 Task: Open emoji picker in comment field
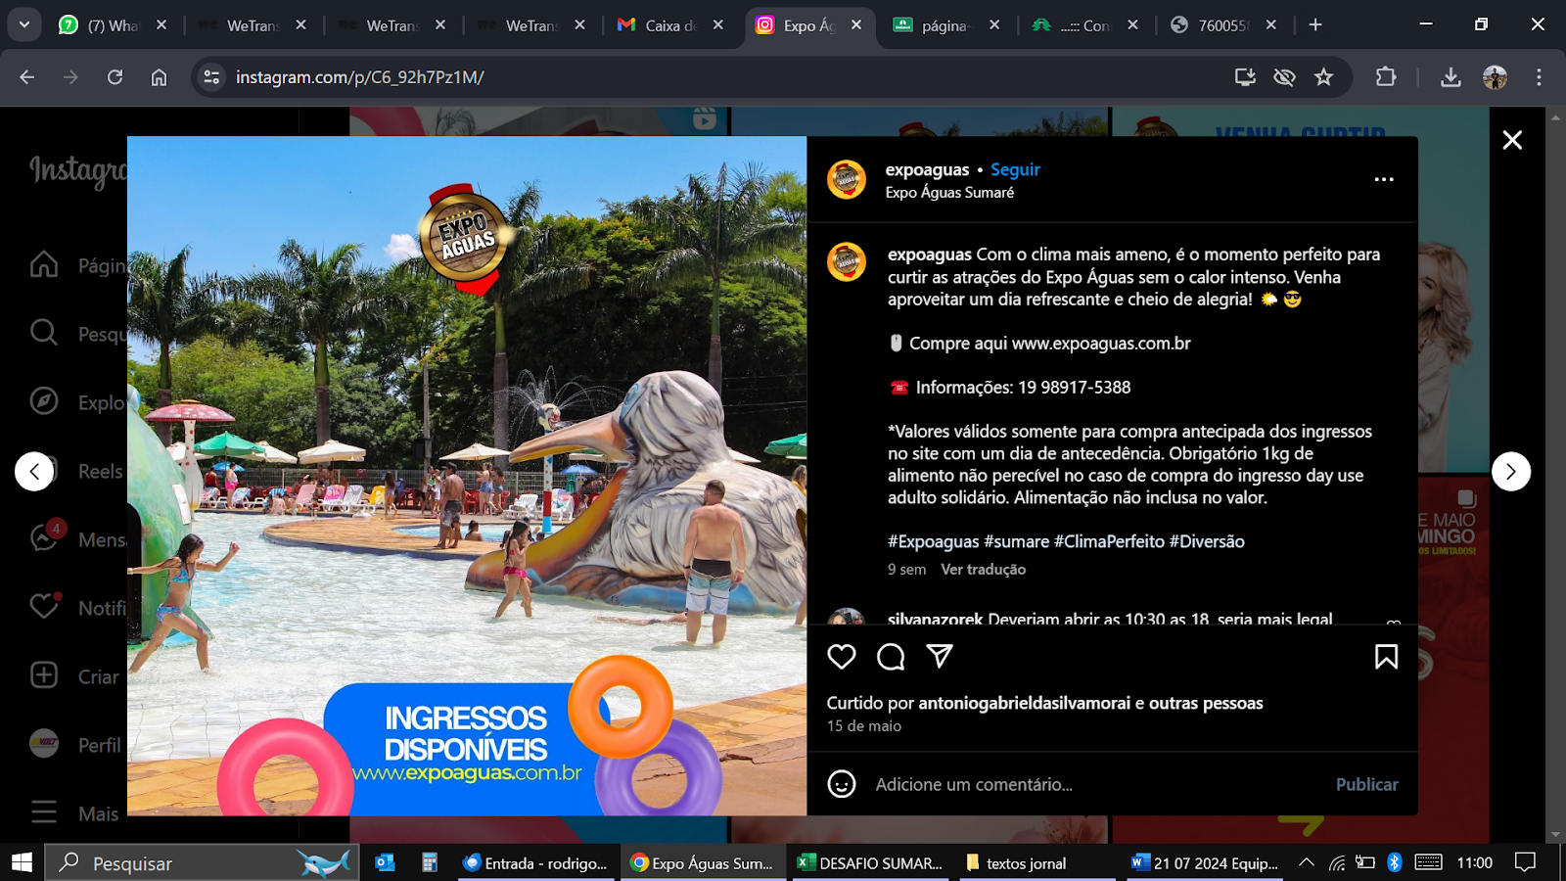tap(842, 784)
